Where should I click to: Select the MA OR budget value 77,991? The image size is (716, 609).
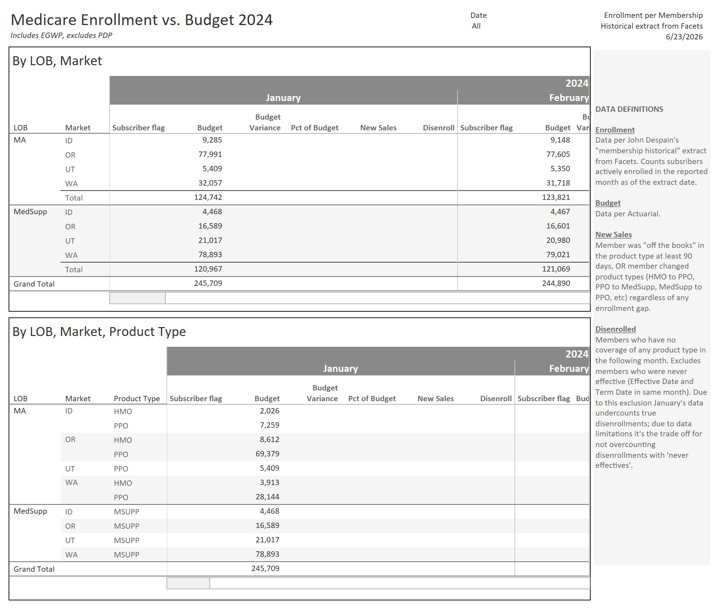(210, 154)
